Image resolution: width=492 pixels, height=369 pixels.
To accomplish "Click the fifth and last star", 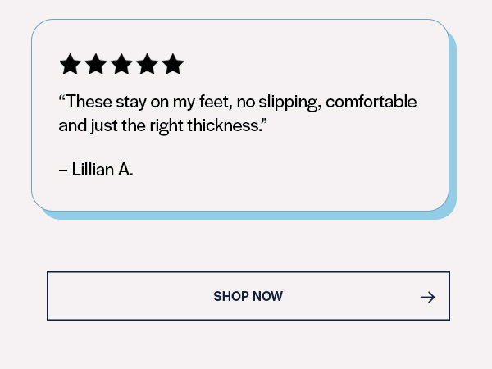I will tap(173, 64).
